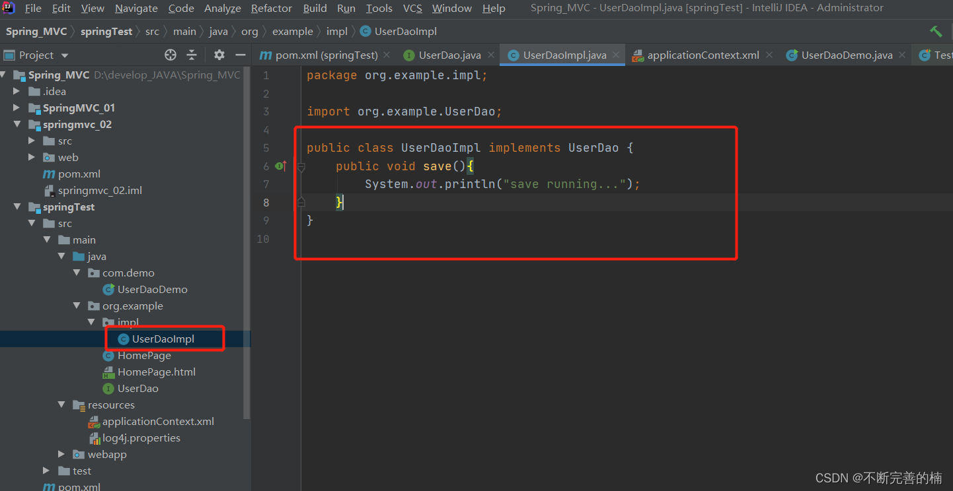This screenshot has width=953, height=491.
Task: Expand the test folder
Action: coord(46,471)
